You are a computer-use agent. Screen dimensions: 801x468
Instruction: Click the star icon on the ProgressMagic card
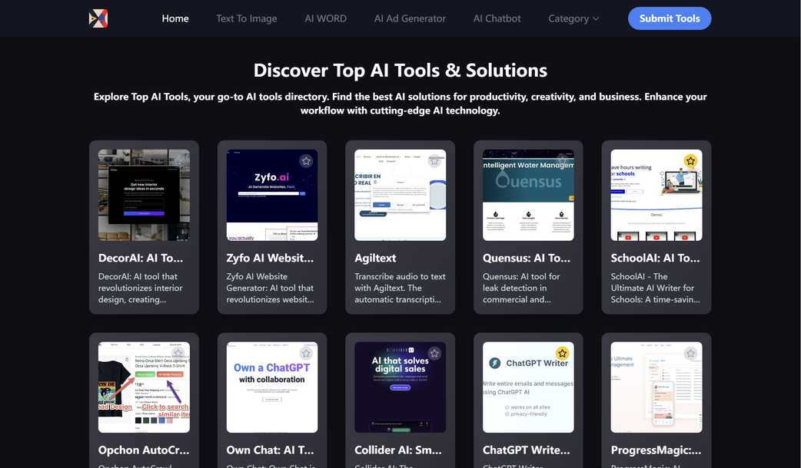coord(690,353)
